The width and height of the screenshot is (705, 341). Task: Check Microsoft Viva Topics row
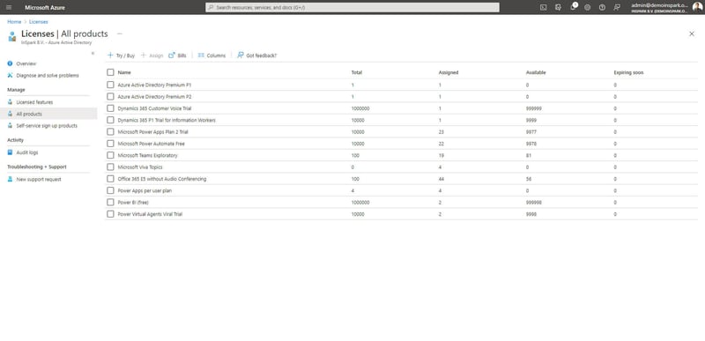point(110,167)
